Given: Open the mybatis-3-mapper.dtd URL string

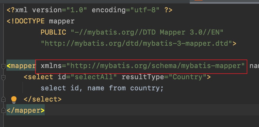Looking at the screenshot, I should [137, 44].
